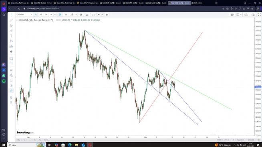Open the chart settings gear icon
Image resolution: width=262 pixels, height=147 pixels.
[x=81, y=15]
